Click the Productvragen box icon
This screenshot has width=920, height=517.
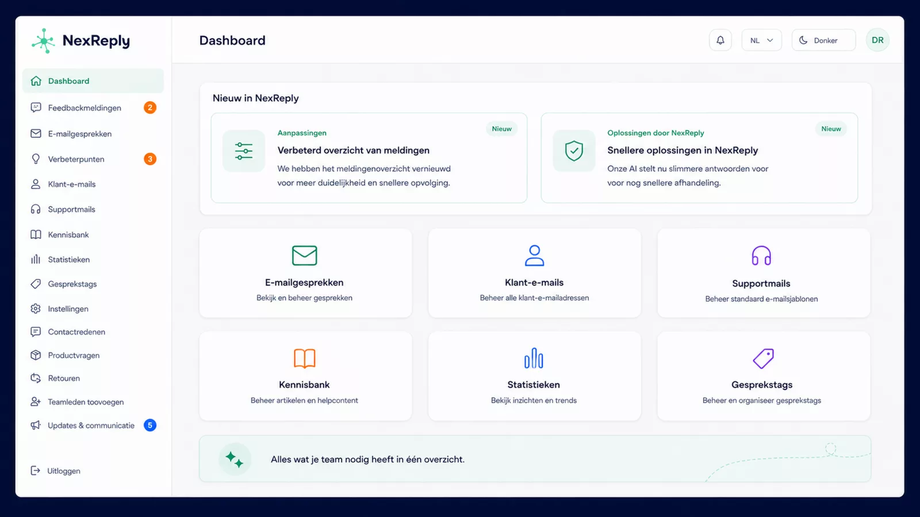pyautogui.click(x=36, y=356)
